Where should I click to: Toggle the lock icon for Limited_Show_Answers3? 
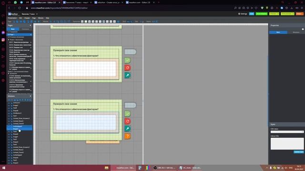click(11, 118)
